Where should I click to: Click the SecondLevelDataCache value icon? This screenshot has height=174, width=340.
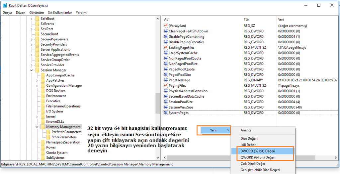tap(166, 96)
